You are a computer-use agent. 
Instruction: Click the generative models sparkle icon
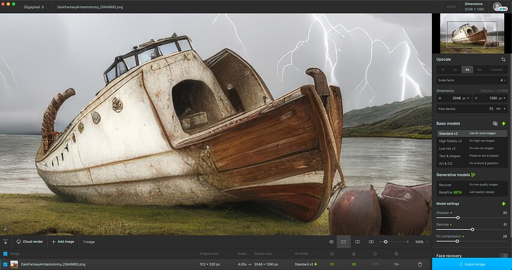point(473,175)
